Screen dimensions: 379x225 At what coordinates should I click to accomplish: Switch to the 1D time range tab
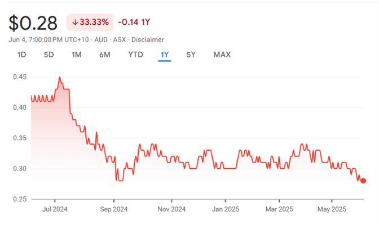22,55
